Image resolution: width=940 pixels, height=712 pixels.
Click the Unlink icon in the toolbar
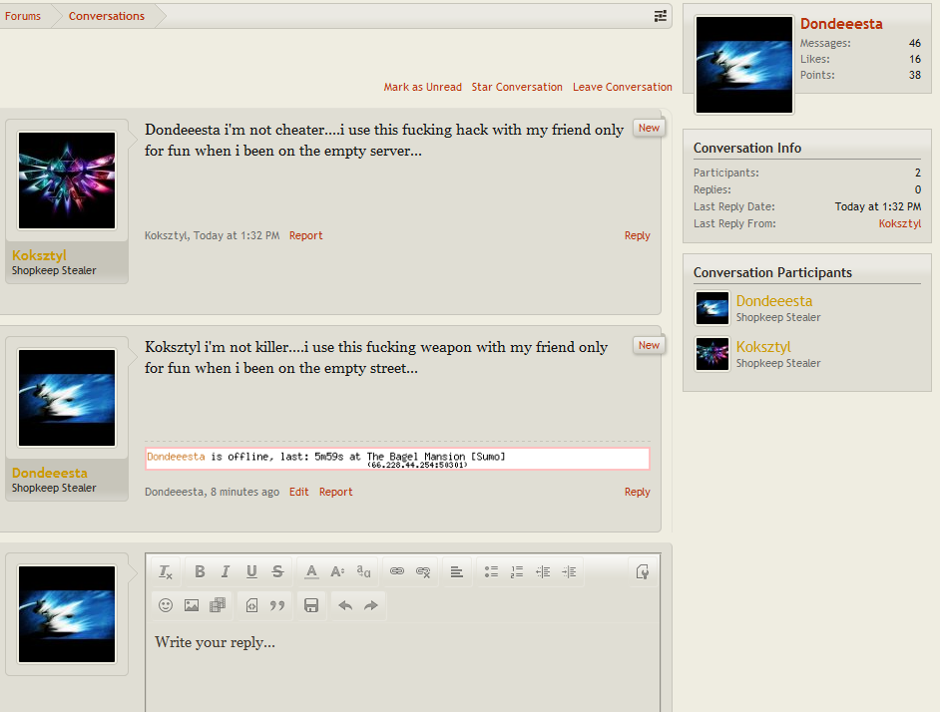tap(423, 571)
